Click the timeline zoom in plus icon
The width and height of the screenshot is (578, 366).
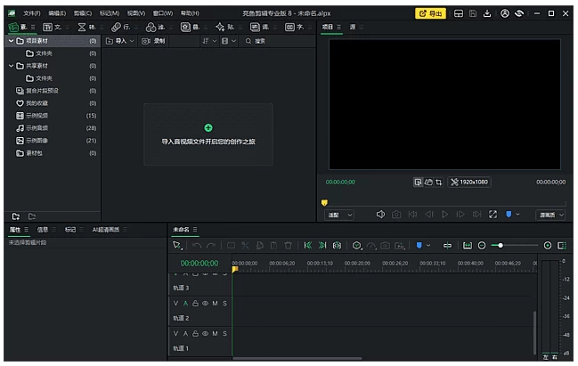click(548, 246)
